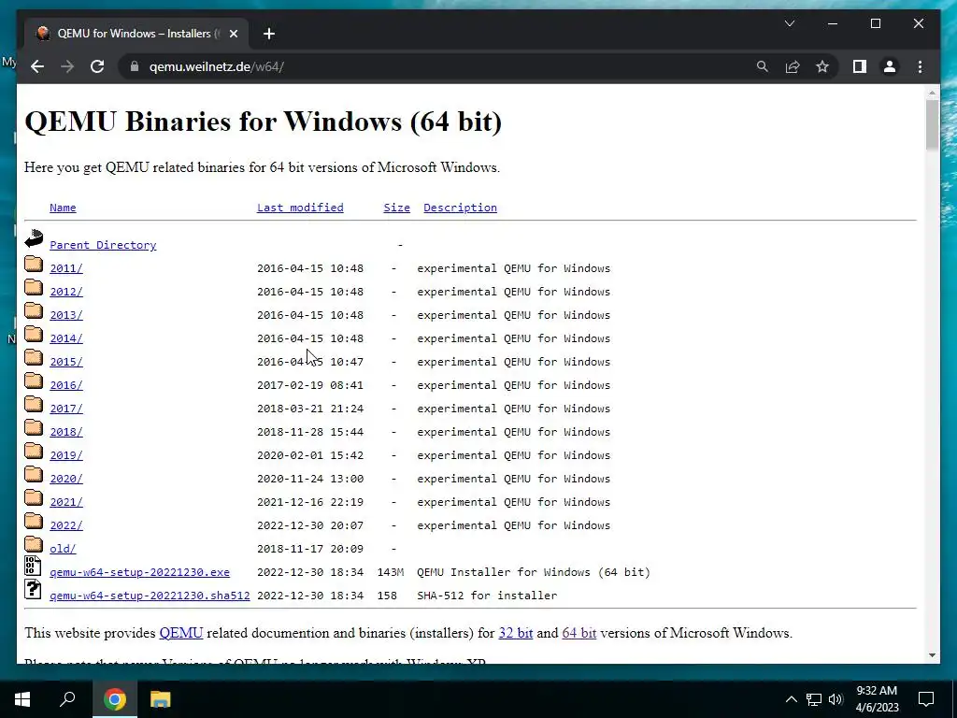The width and height of the screenshot is (957, 718).
Task: Download qemu-w64-setup-20221230.exe
Action: [x=140, y=572]
